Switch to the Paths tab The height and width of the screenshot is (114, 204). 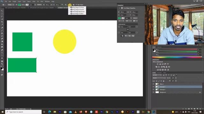tap(164, 73)
